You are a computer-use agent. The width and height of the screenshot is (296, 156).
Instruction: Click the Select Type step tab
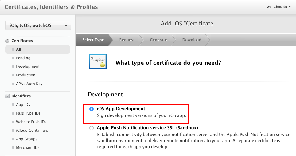(x=93, y=40)
